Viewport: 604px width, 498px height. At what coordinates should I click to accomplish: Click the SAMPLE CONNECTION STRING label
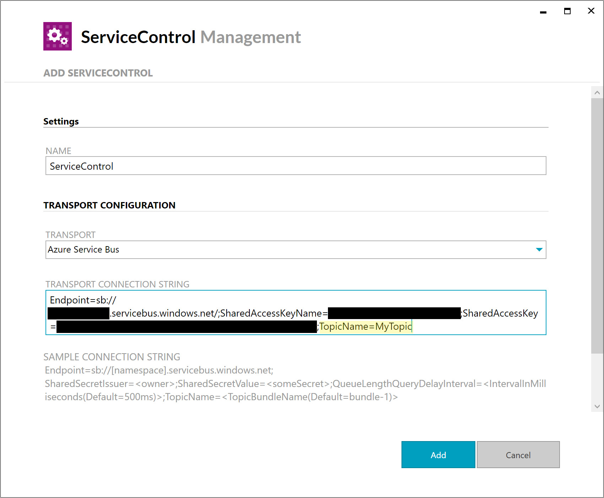pos(112,357)
